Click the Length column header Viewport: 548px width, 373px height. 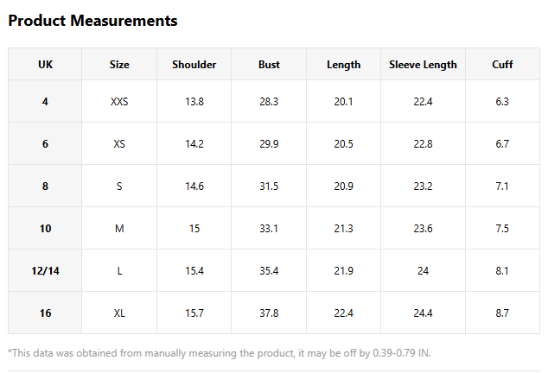[343, 65]
